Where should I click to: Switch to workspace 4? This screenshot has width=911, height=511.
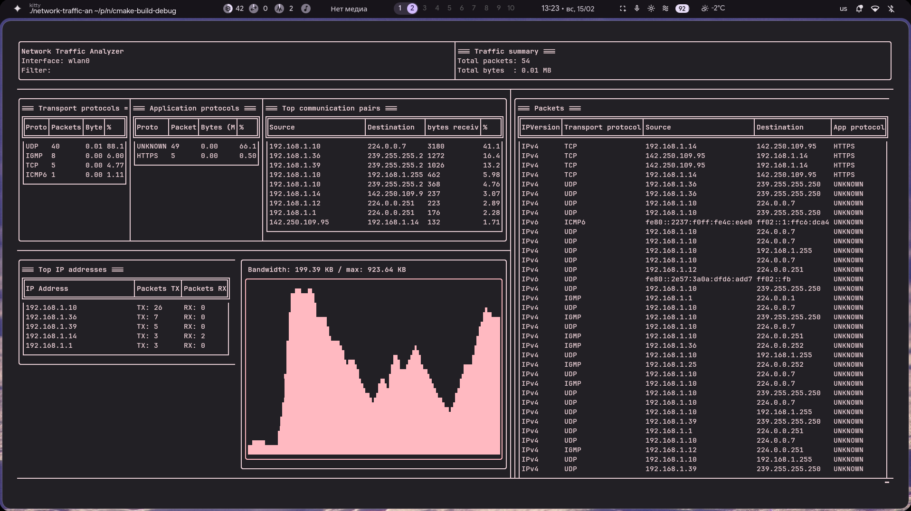[437, 8]
